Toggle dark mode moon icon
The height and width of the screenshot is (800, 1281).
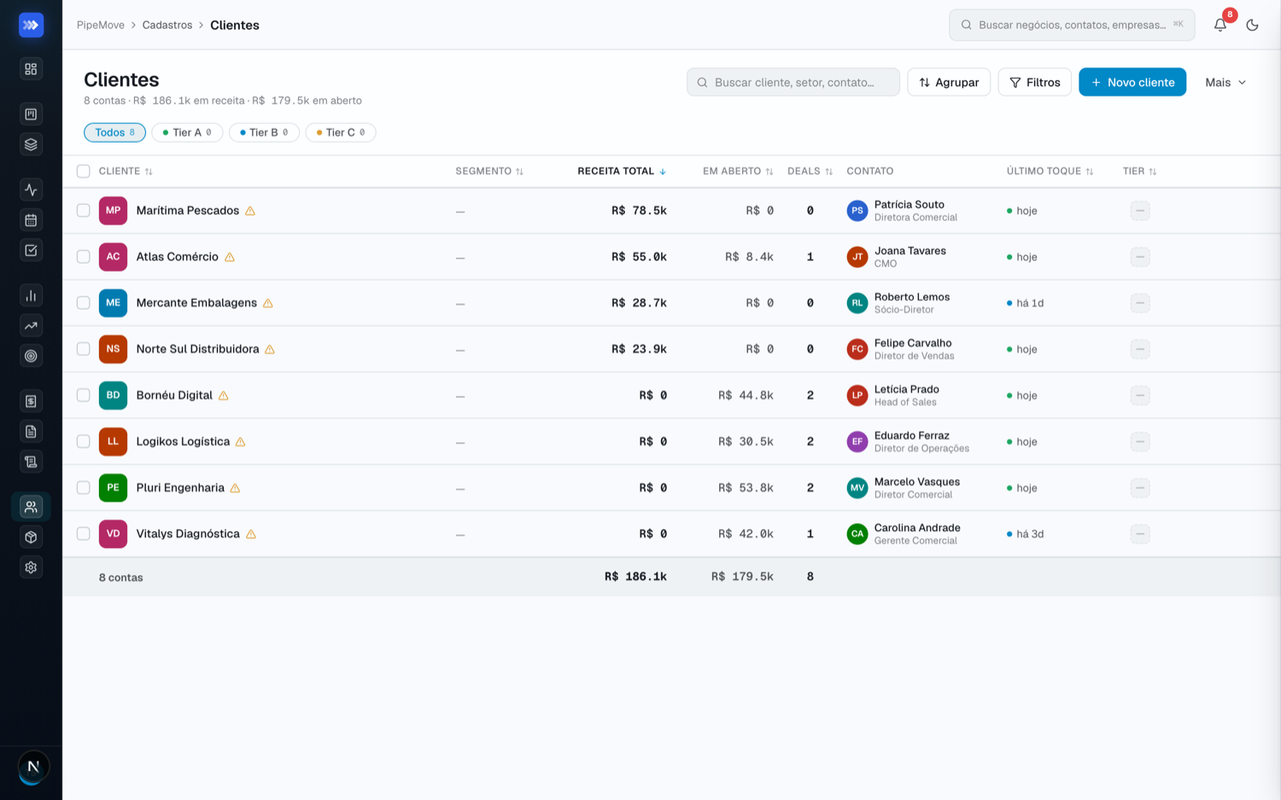coord(1252,25)
